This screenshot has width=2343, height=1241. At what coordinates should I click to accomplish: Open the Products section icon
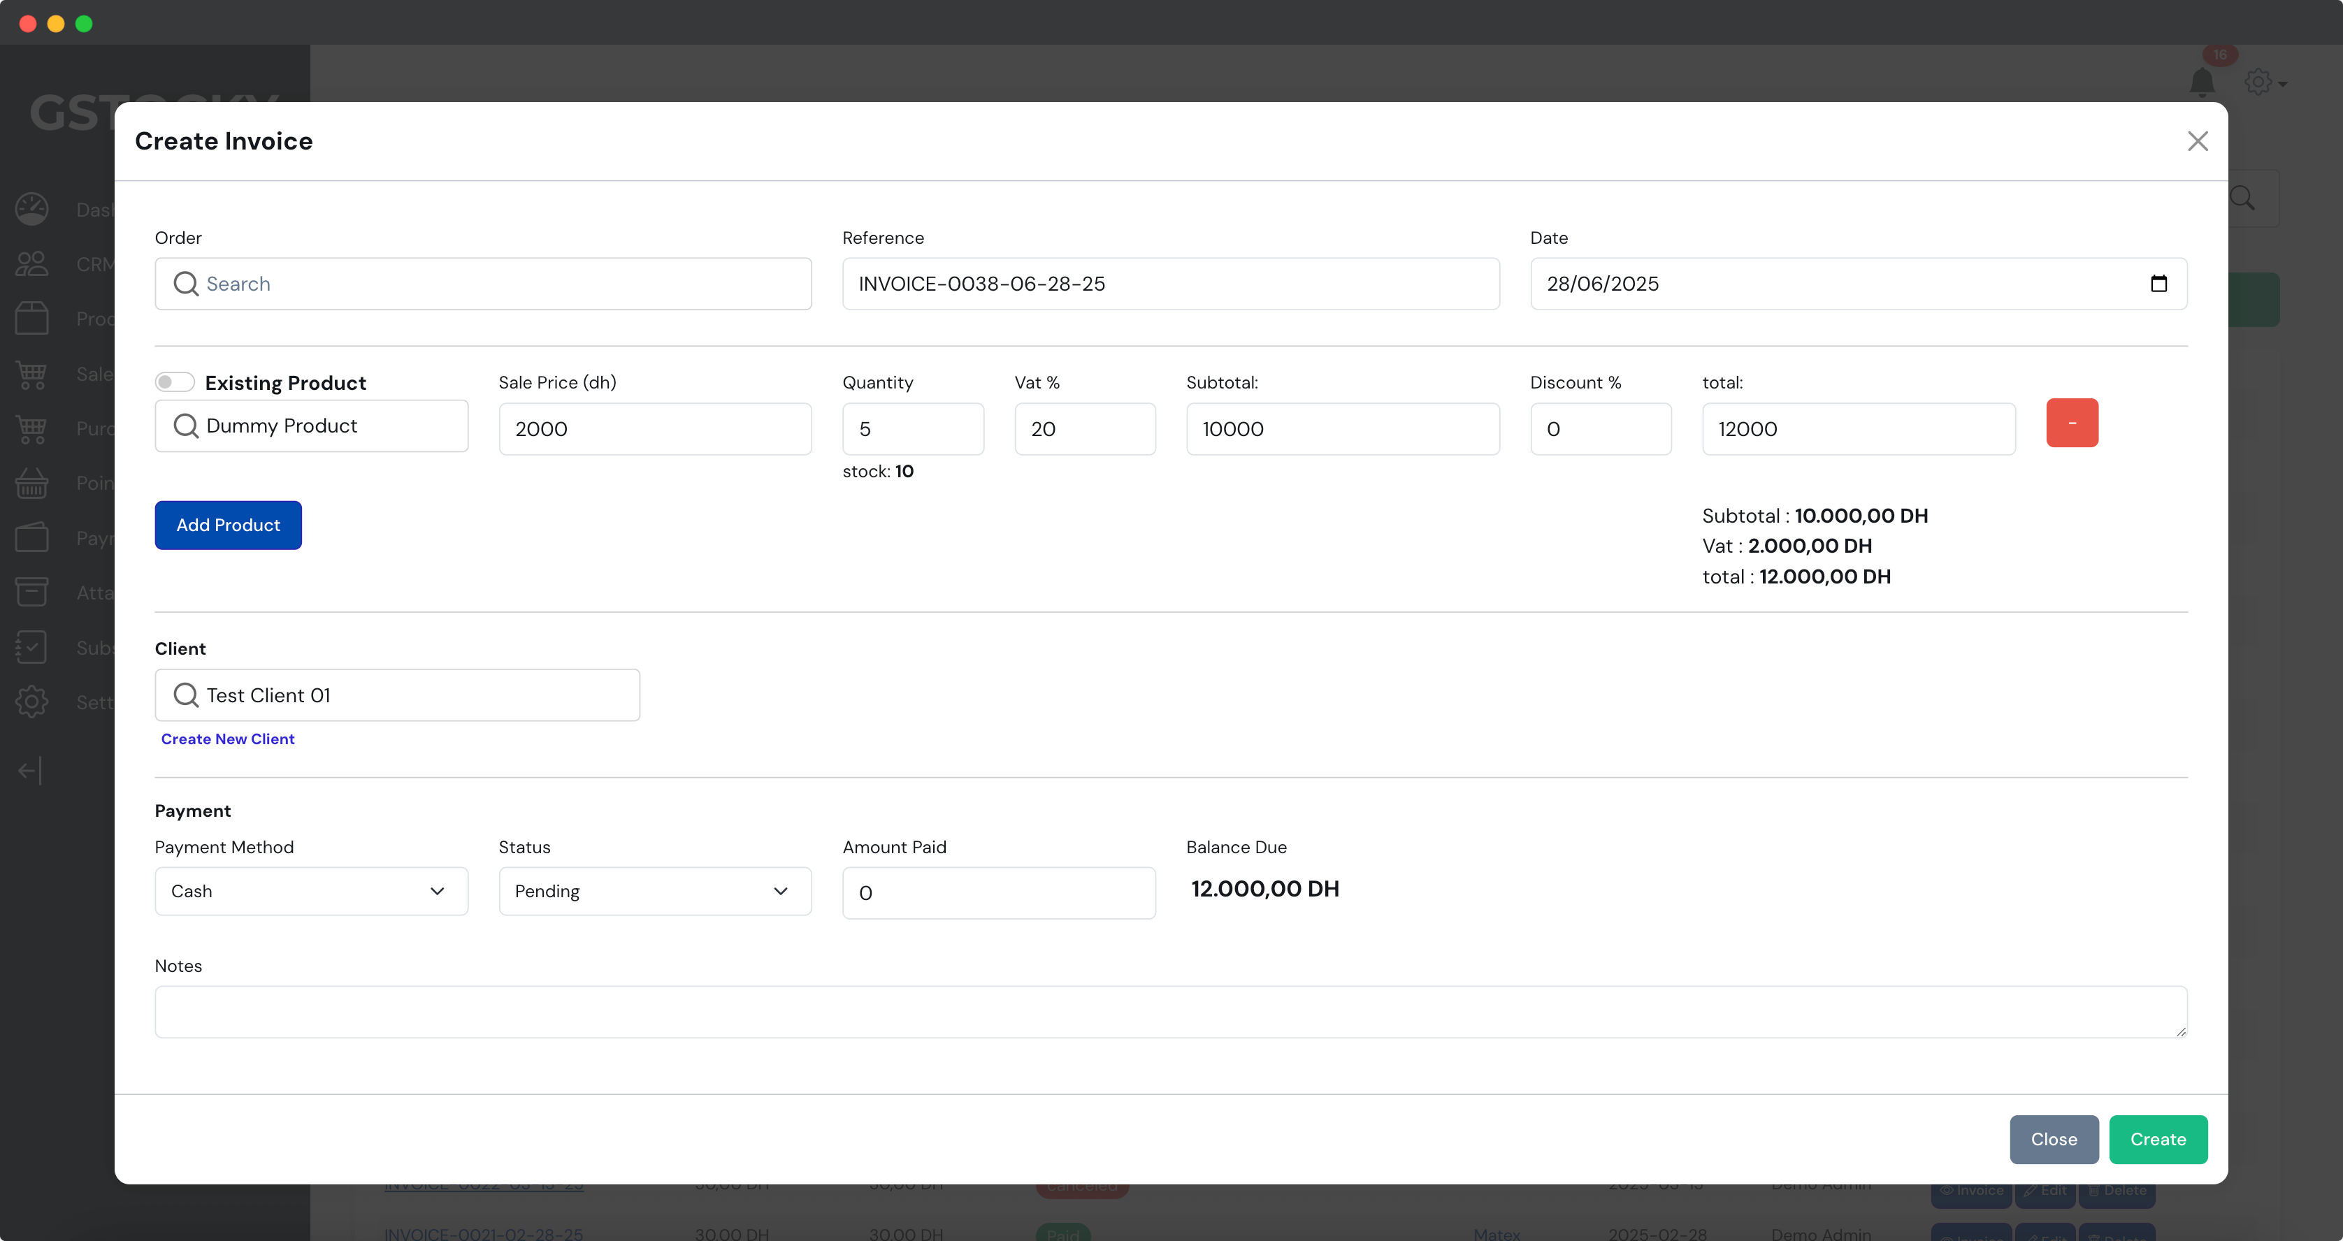tap(33, 318)
